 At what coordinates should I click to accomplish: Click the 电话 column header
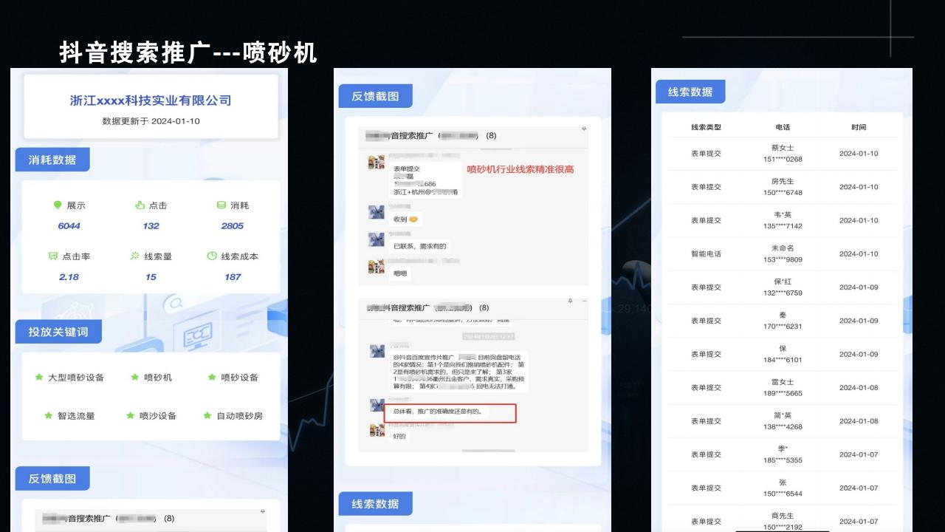[x=783, y=127]
